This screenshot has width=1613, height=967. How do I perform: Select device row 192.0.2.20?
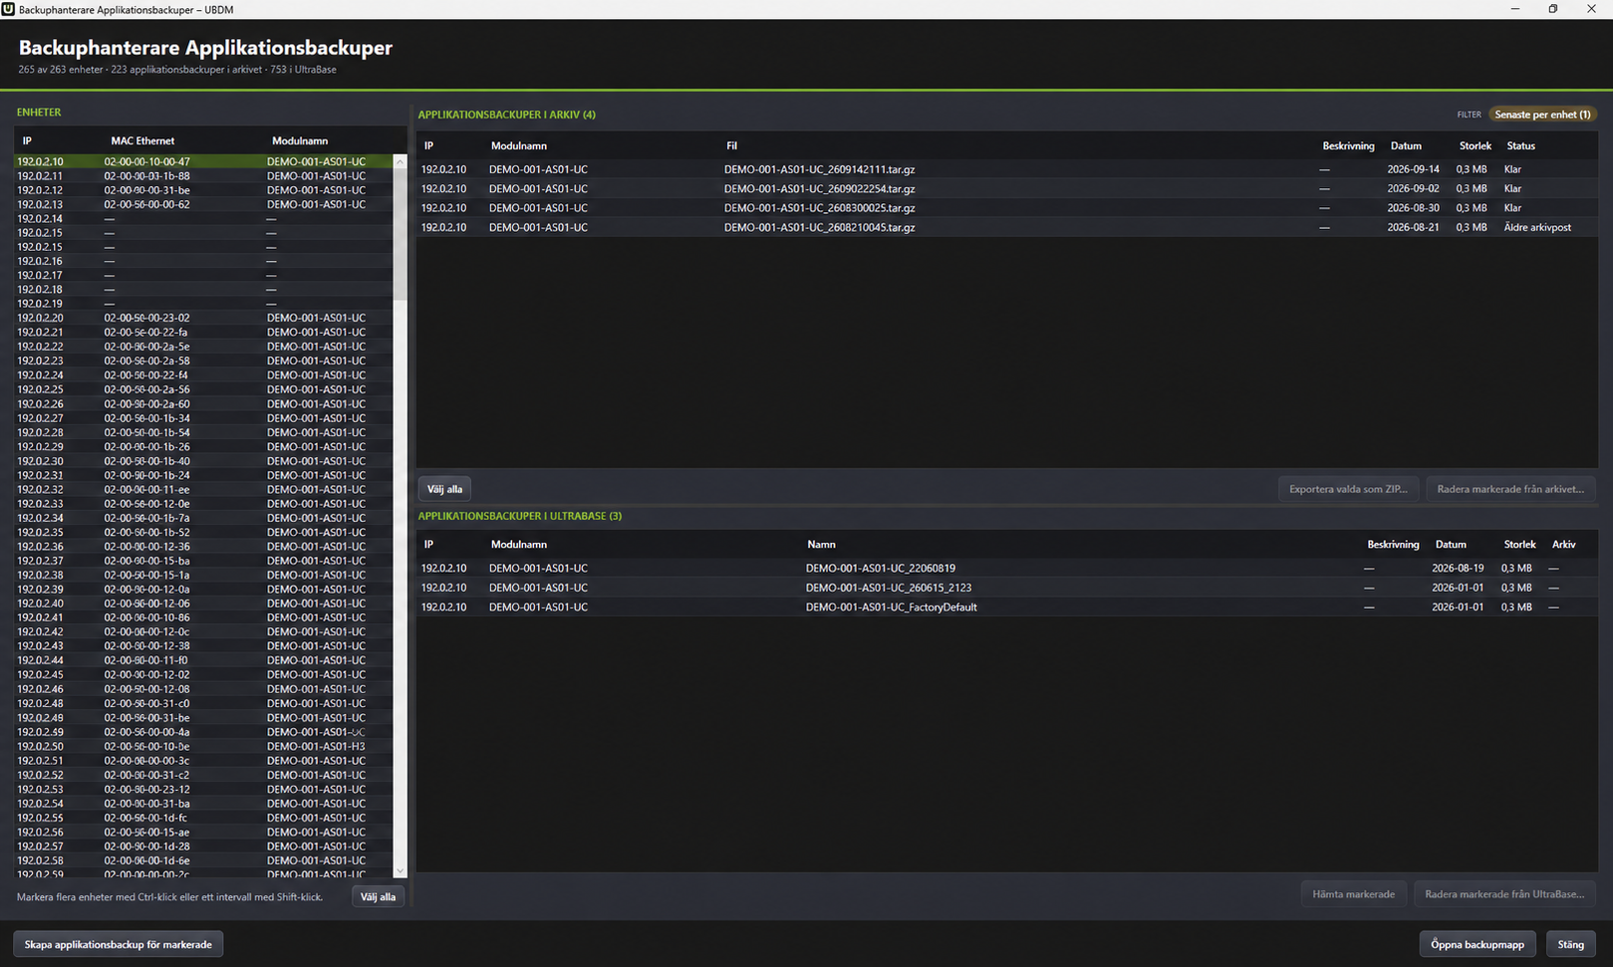(203, 318)
